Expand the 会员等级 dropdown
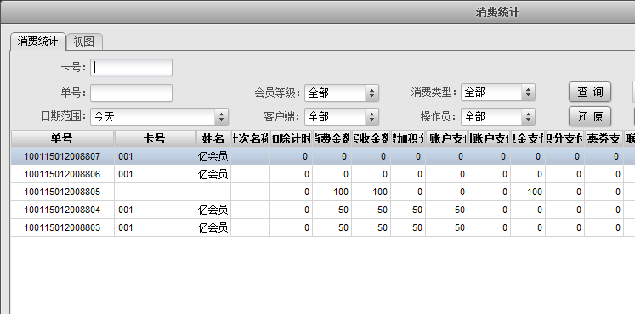This screenshot has width=635, height=314. [342, 93]
